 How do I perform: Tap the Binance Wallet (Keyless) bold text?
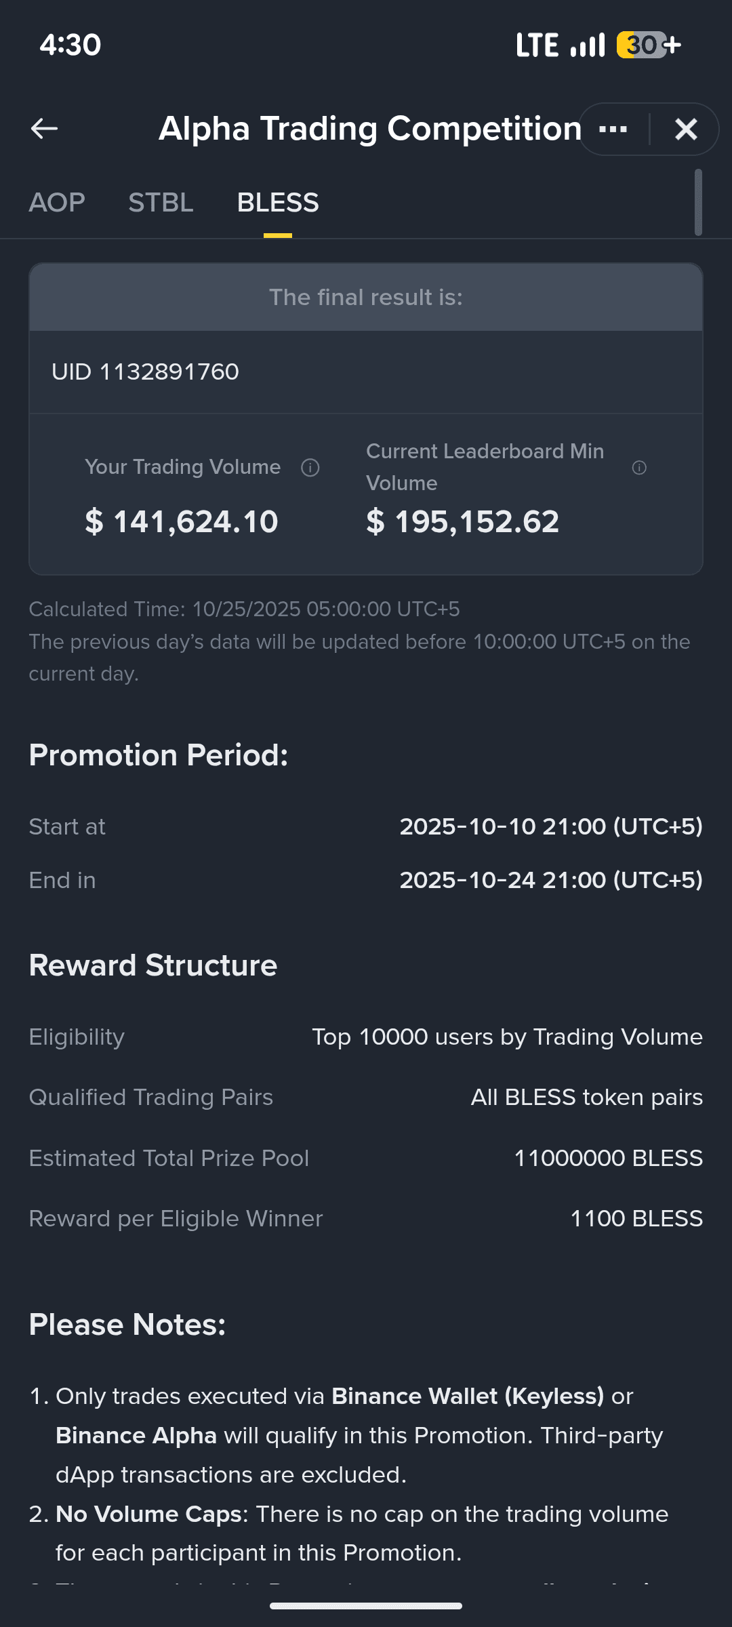[468, 1397]
